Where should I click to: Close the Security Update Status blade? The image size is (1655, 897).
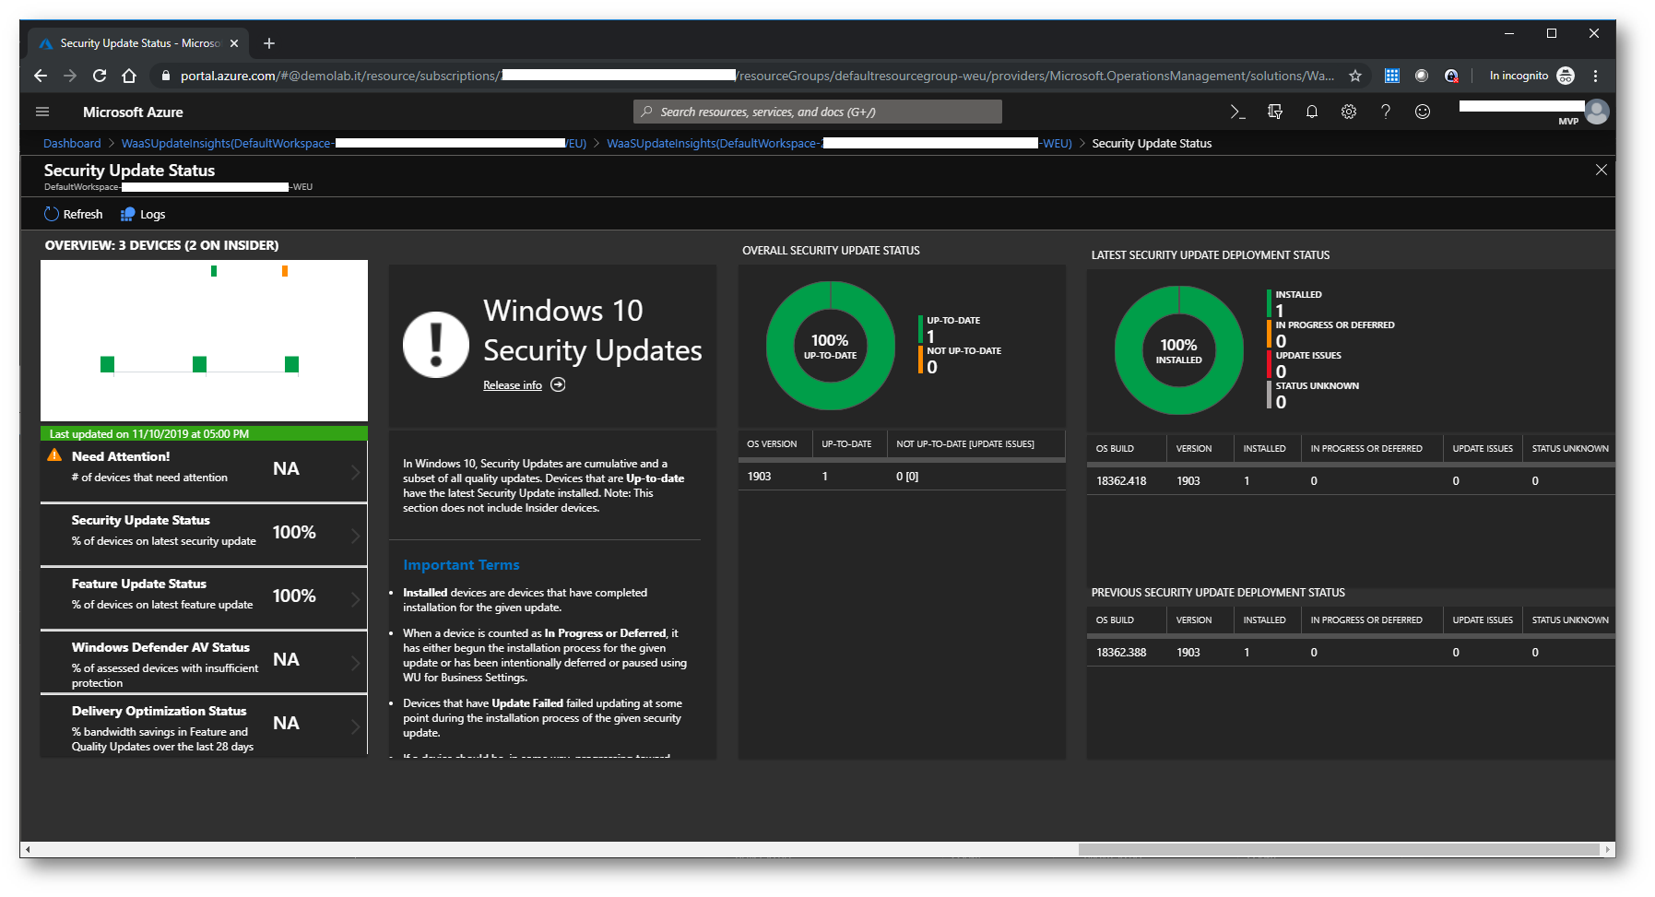pos(1602,170)
